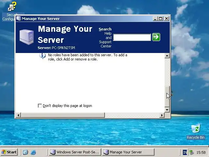Open the system tray network/security icon

click(191, 152)
